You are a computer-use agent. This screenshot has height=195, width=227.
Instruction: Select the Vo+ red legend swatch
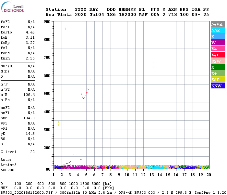(x=218, y=55)
